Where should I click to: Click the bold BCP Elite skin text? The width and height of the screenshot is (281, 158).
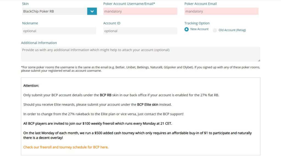click(148, 104)
